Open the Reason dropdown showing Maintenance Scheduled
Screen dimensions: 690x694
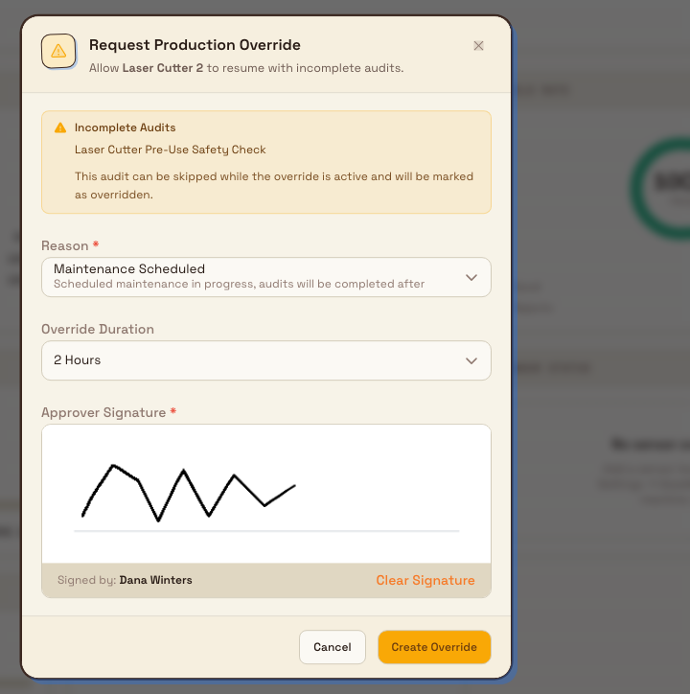(266, 277)
